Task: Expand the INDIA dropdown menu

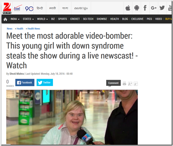Action: click(x=15, y=19)
